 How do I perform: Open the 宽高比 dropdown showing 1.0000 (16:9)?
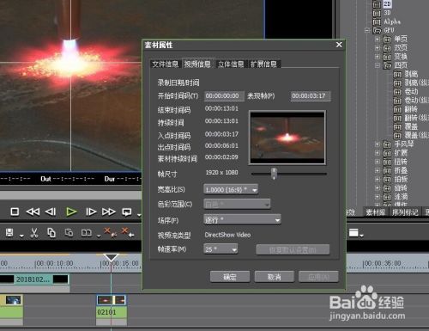pos(231,190)
